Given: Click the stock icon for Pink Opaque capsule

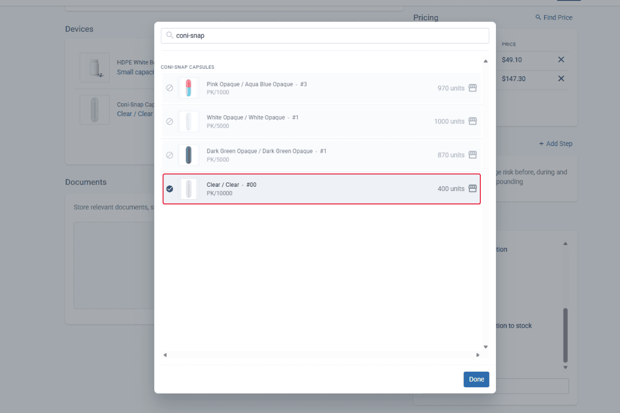Looking at the screenshot, I should (x=473, y=88).
